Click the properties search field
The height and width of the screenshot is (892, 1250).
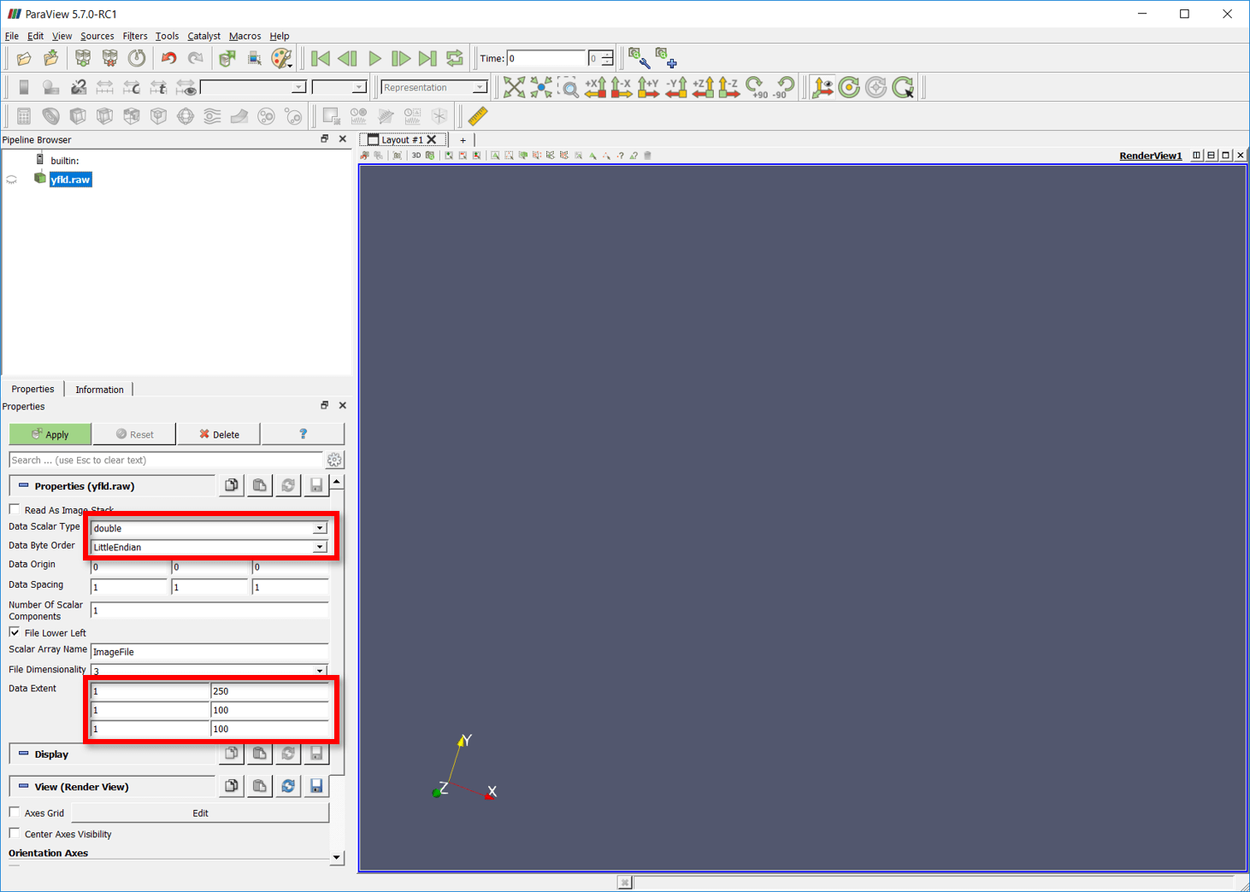click(x=166, y=460)
